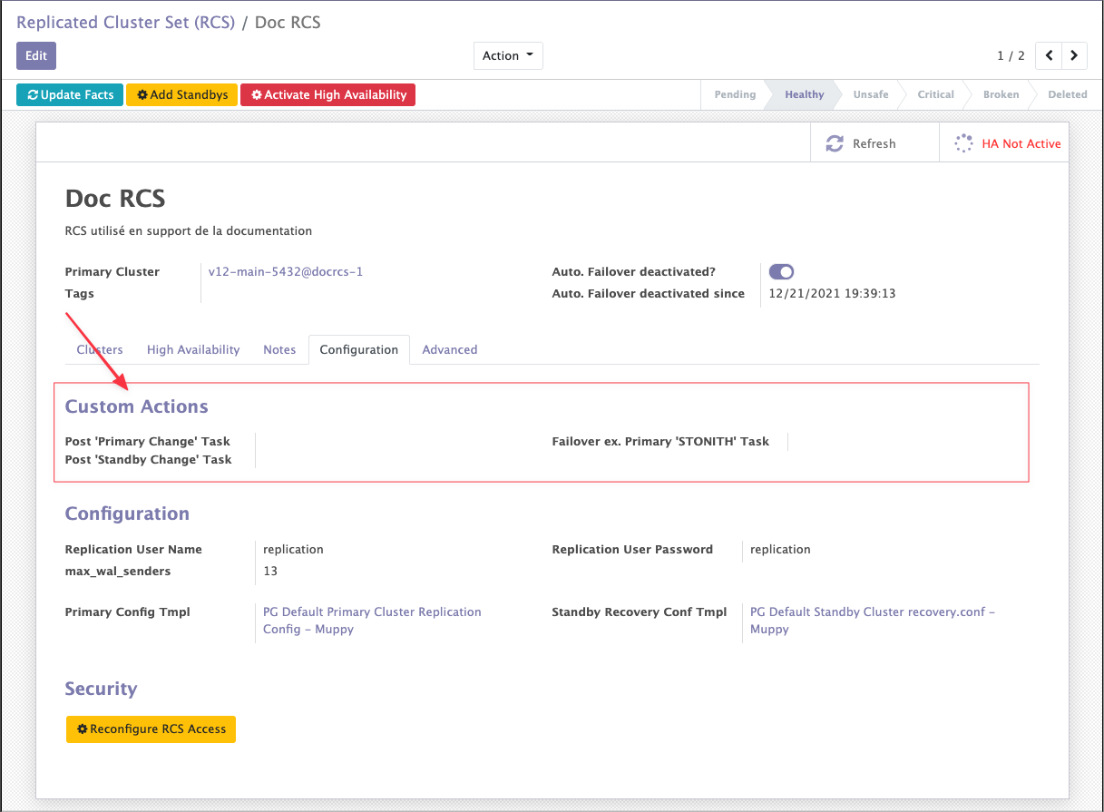The width and height of the screenshot is (1104, 812).
Task: Click Activate High Availability button
Action: tap(327, 94)
